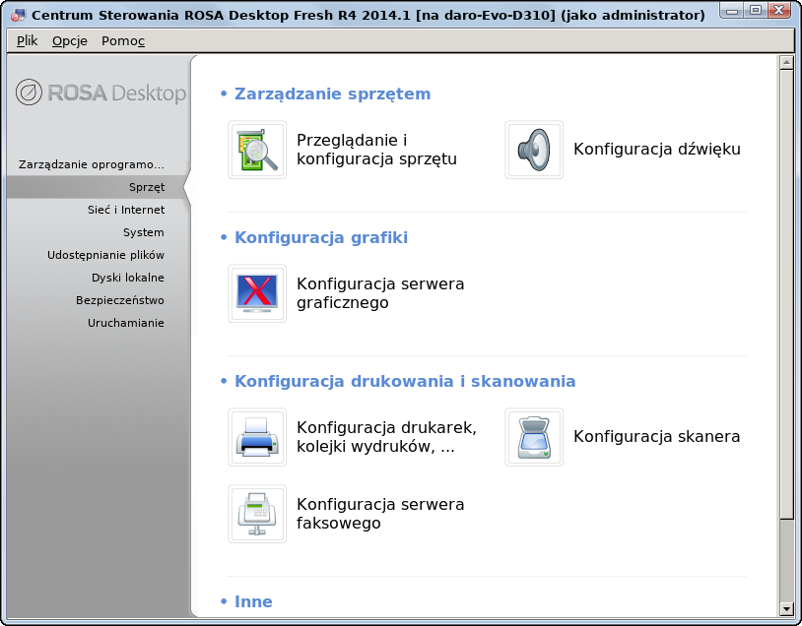The image size is (802, 626).
Task: Switch to the System category
Action: 143,232
